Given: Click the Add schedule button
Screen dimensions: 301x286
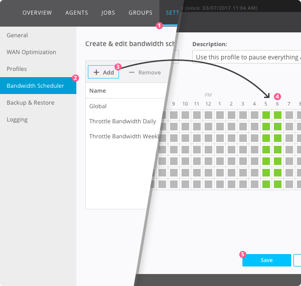Looking at the screenshot, I should (x=103, y=72).
